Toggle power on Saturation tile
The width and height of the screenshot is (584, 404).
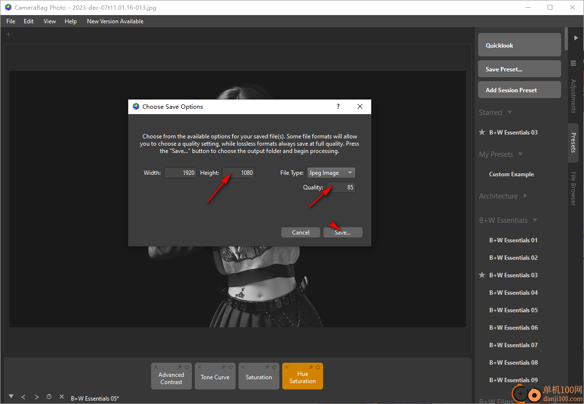tap(274, 367)
